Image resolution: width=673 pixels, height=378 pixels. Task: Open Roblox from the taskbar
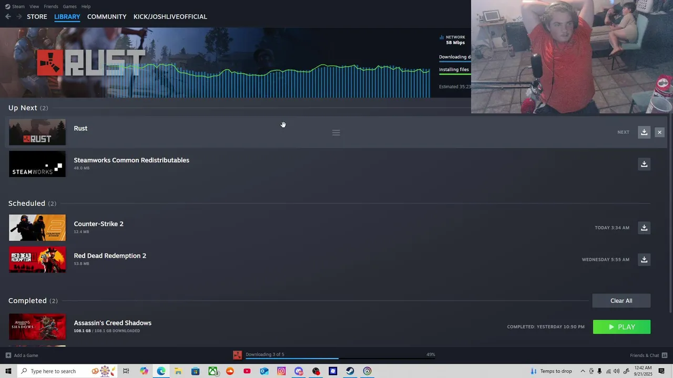(333, 371)
